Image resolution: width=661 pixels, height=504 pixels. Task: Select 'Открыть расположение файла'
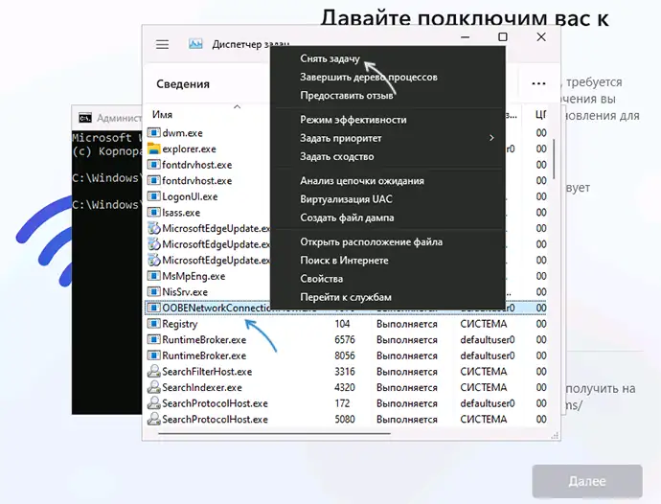coord(371,242)
